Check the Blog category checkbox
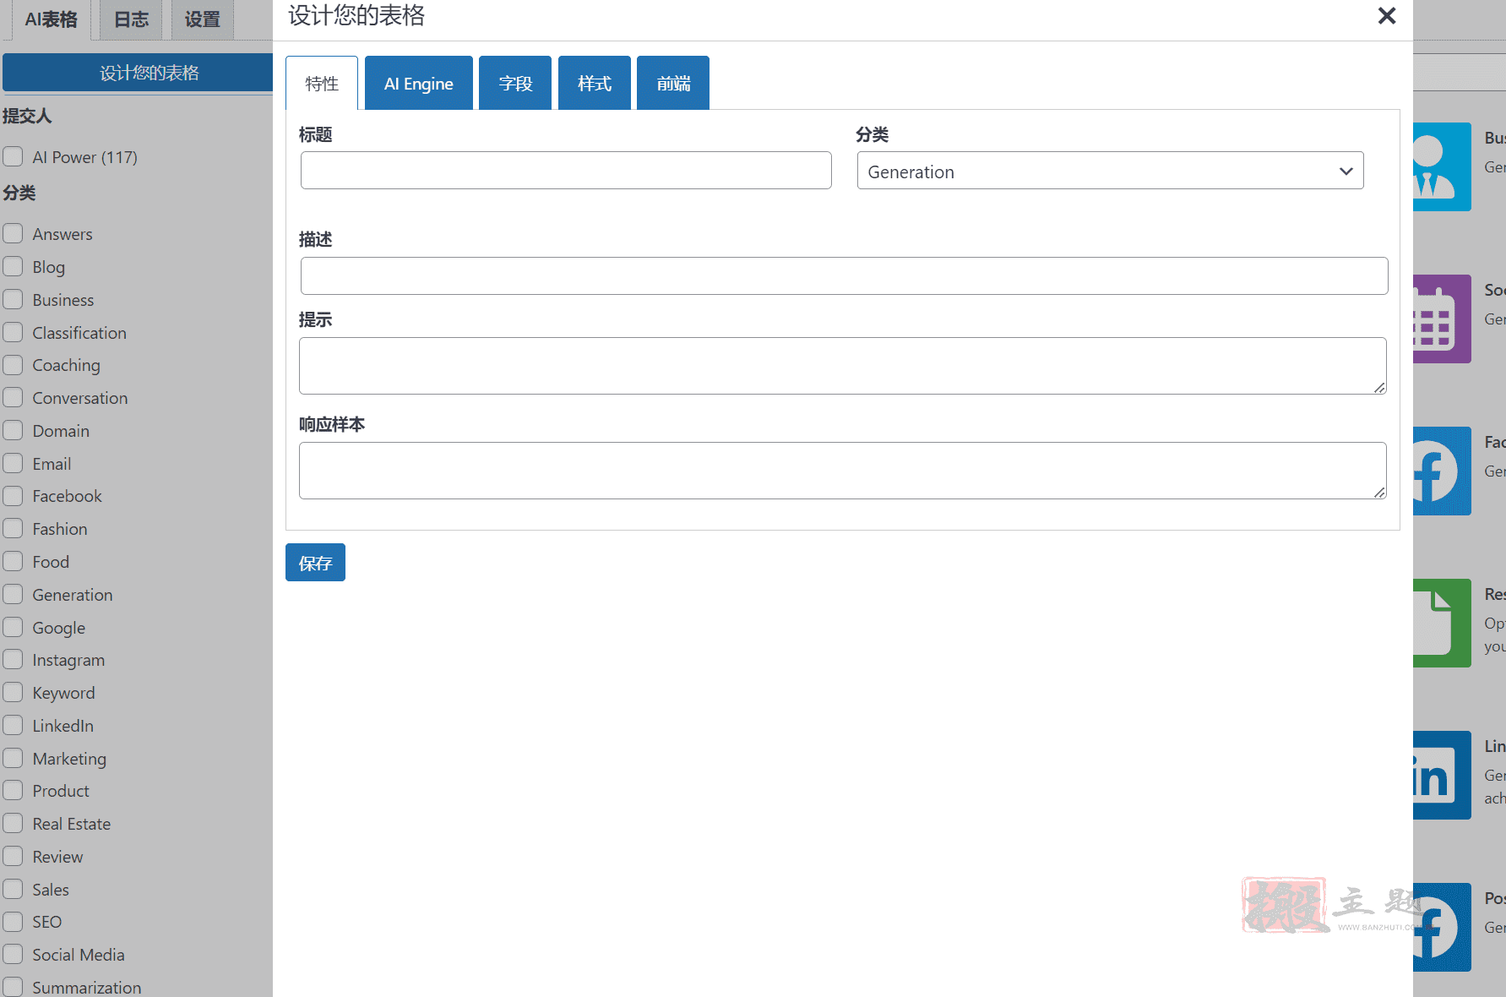The image size is (1506, 997). [13, 266]
